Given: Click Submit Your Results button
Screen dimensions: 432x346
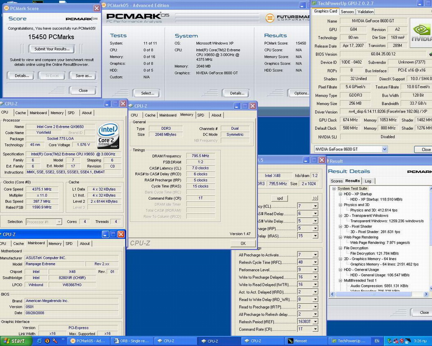Looking at the screenshot, I should (51, 49).
